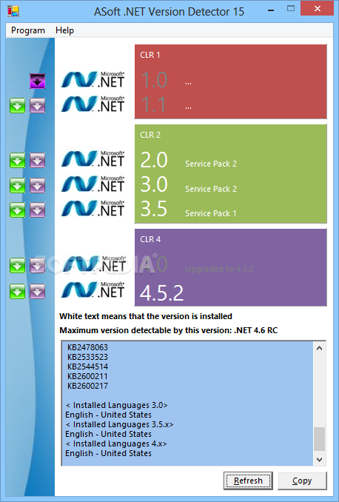Viewport: 339px width, 502px height.
Task: Click the green download icon for .NET 2.0
Action: pyautogui.click(x=17, y=160)
